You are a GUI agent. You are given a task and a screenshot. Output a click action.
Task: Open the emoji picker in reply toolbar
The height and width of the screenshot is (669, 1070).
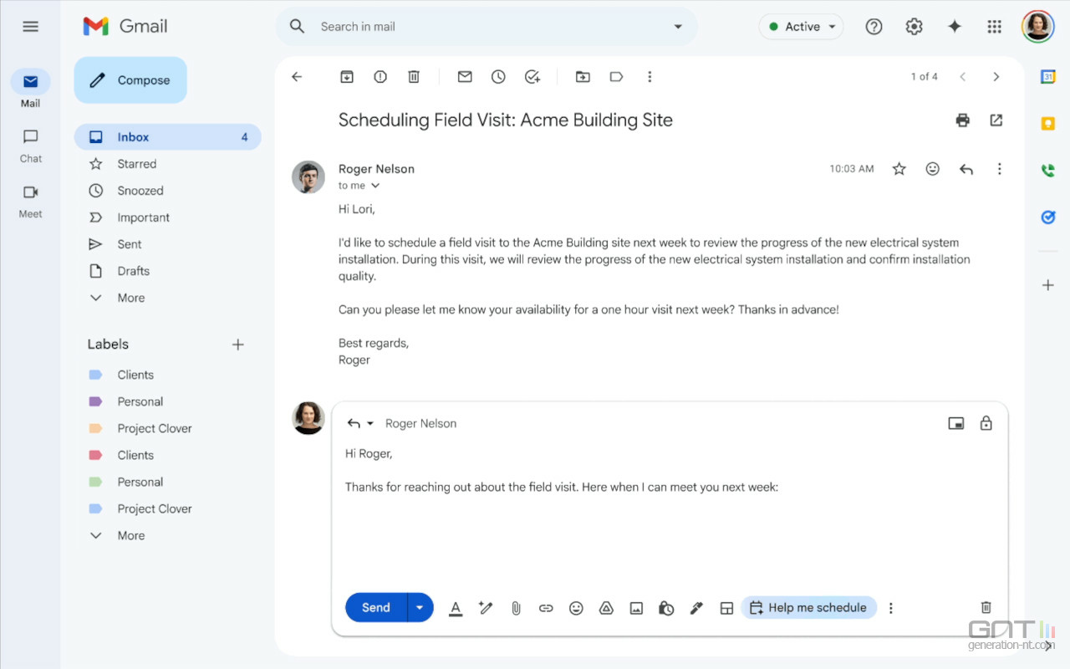tap(576, 608)
